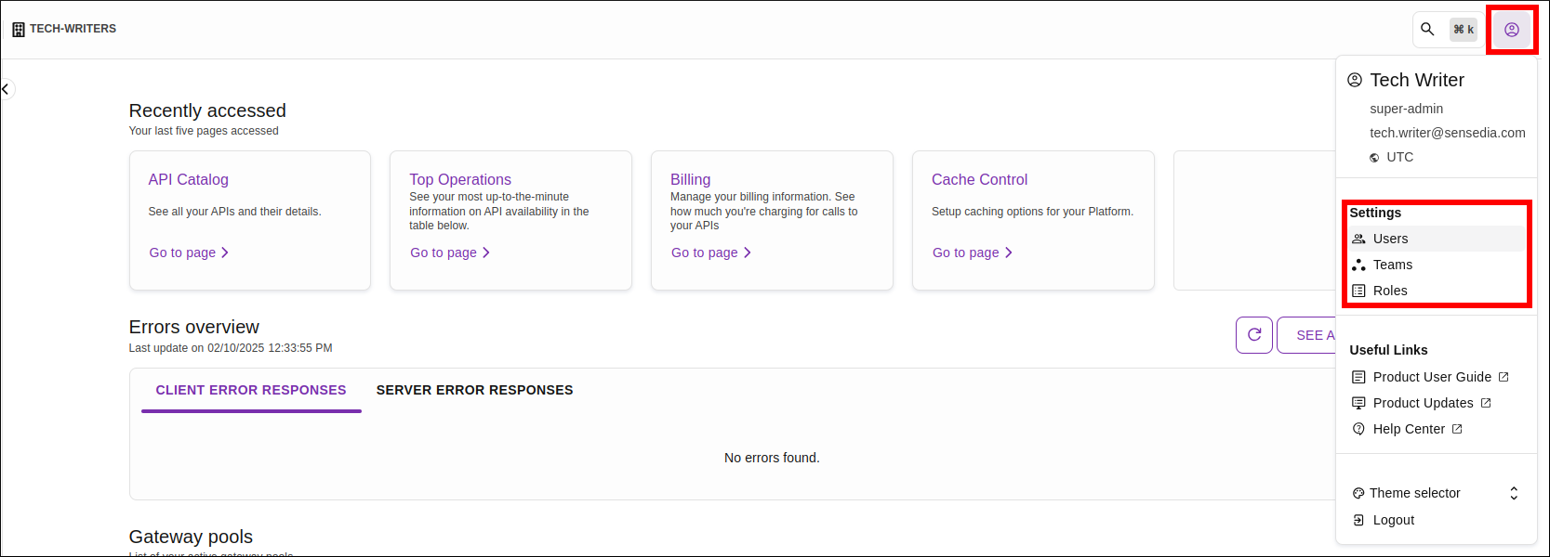Switch to Server Error Responses tab

click(x=474, y=390)
